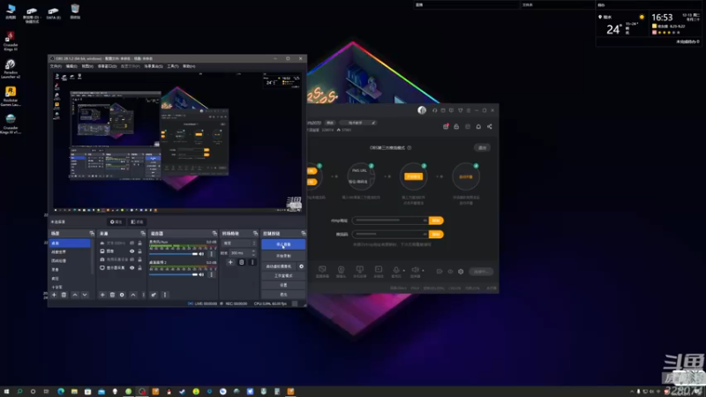Screen dimensions: 706x397
Task: Reveal the rtmp address with eye icon
Action: [424, 221]
